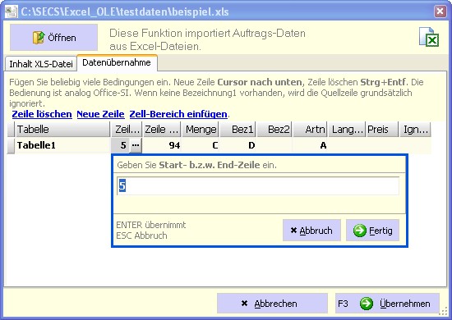Click the Bez2 column header
This screenshot has height=320, width=452.
[x=274, y=130]
